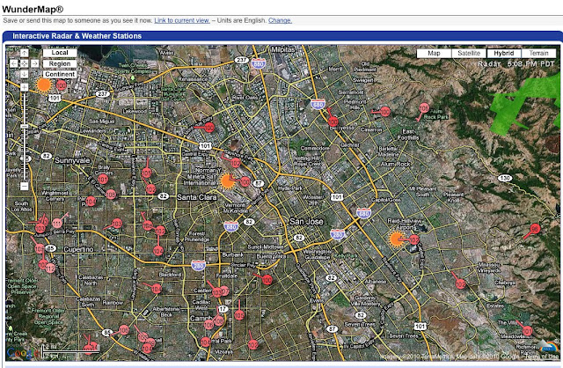The height and width of the screenshot is (368, 563).
Task: Click the 'Radar 5:08 PM PDT' timestamp
Action: (516, 64)
